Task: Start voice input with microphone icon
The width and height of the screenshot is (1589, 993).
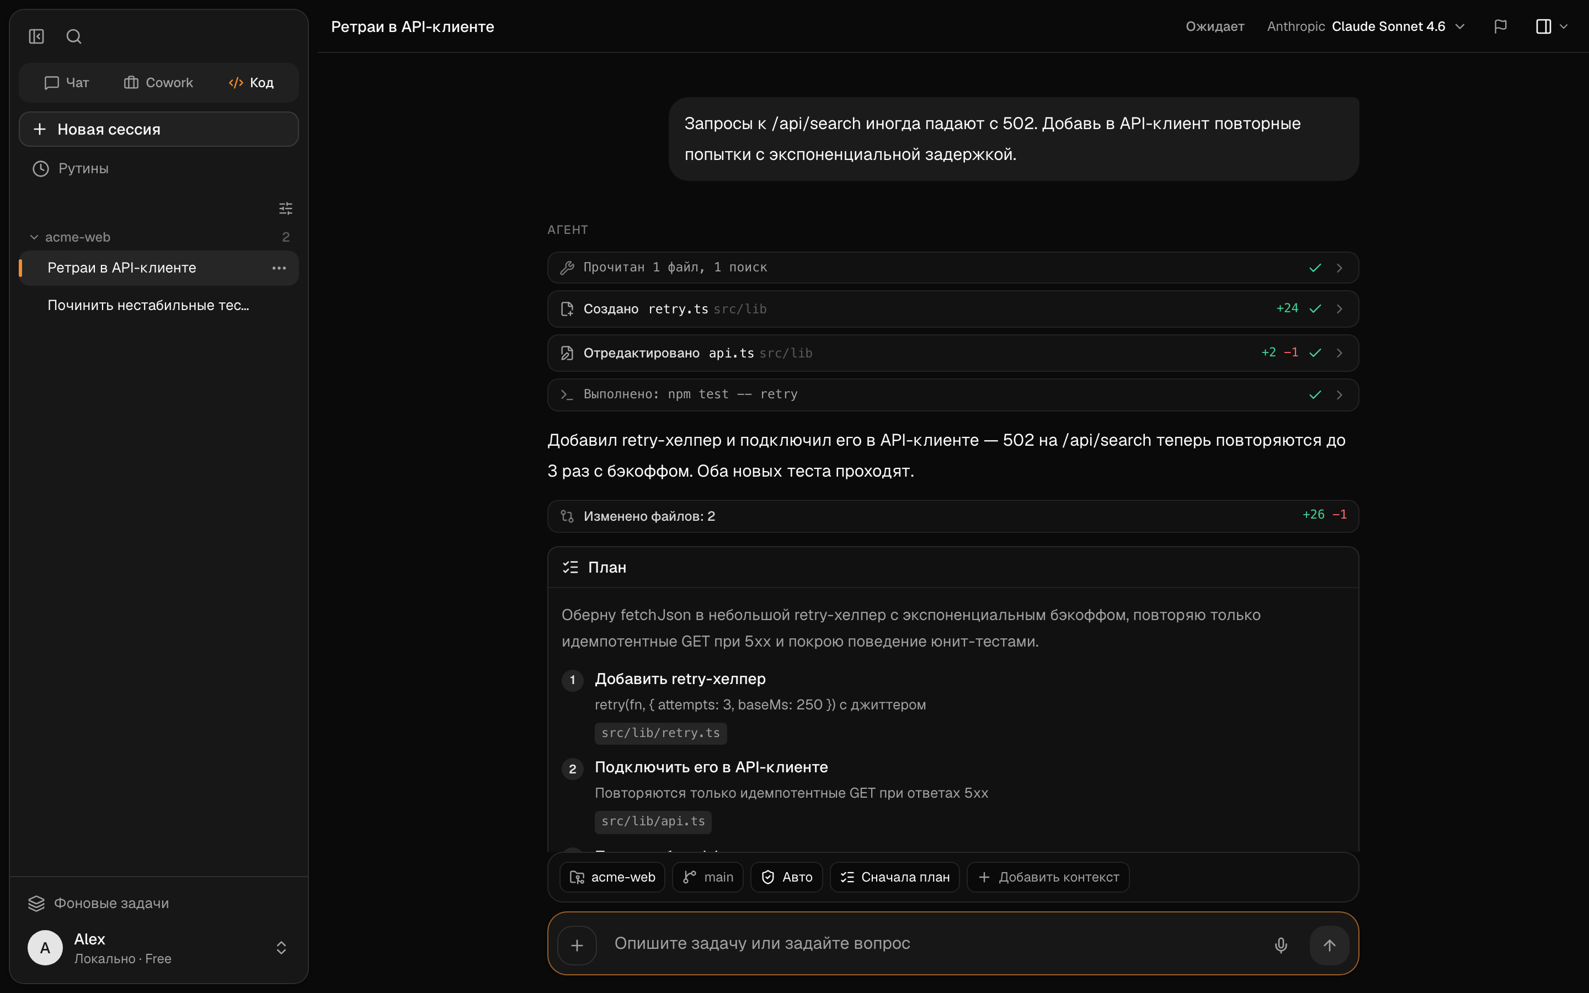Action: [x=1281, y=945]
